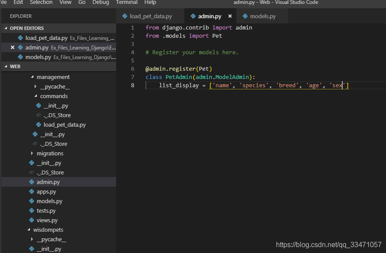Open the Edit menu
Viewport: 386px width, 253px height.
(18, 2)
